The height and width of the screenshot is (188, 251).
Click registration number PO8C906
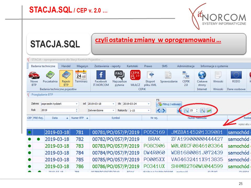[x=154, y=146]
